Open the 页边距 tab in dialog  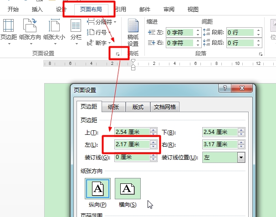tap(89, 107)
